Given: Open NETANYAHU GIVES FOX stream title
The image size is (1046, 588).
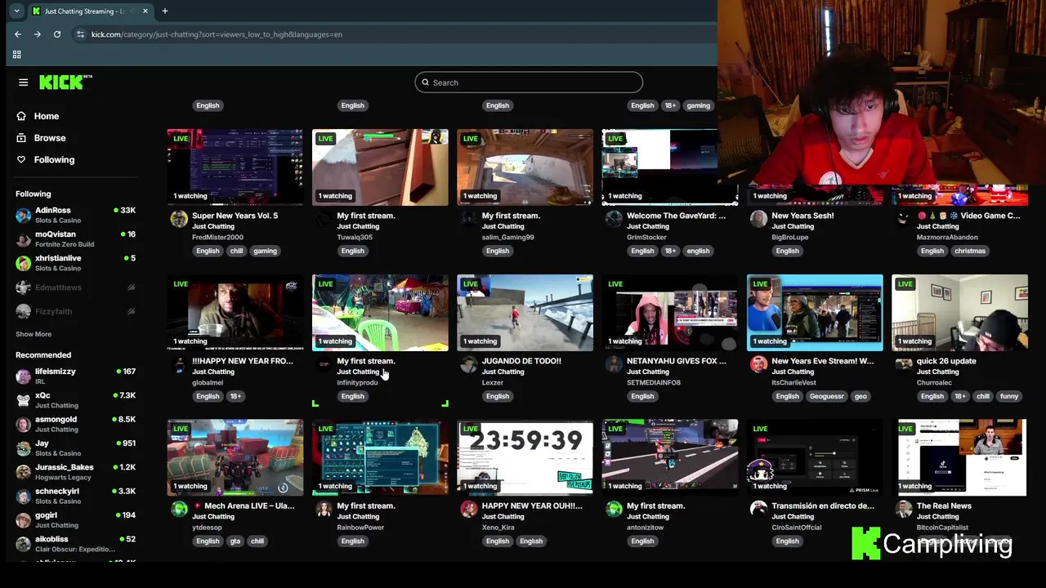Looking at the screenshot, I should tap(677, 361).
